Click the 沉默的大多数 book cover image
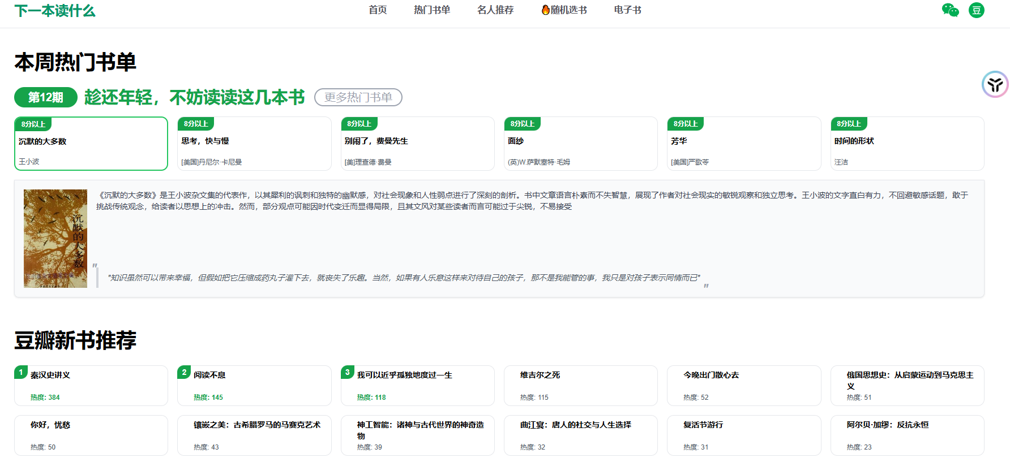This screenshot has height=475, width=1010. [x=55, y=239]
